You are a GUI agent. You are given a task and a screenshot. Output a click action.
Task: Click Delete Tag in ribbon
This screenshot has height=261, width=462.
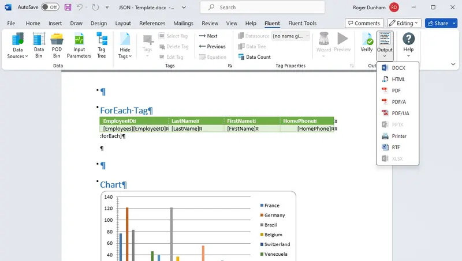[174, 47]
